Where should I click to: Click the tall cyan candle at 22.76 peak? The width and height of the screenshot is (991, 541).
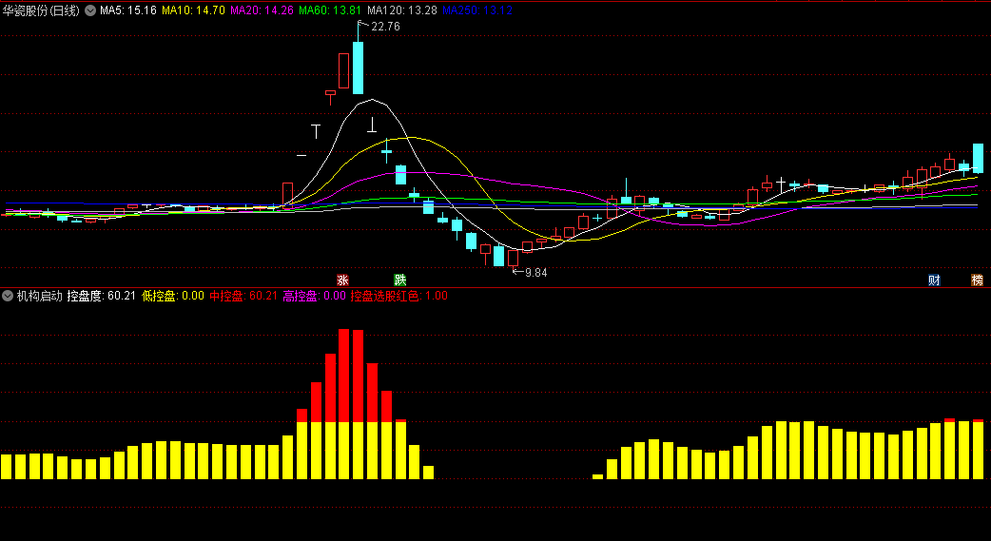click(x=359, y=68)
